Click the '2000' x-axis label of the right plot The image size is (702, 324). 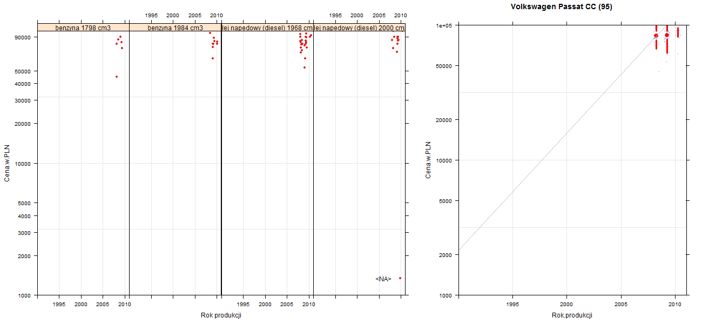(x=566, y=305)
